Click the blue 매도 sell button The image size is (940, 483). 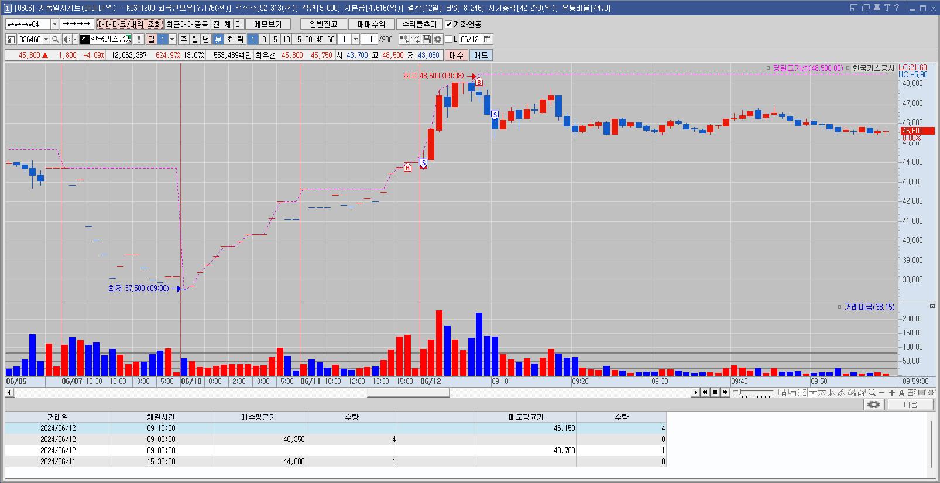click(481, 55)
